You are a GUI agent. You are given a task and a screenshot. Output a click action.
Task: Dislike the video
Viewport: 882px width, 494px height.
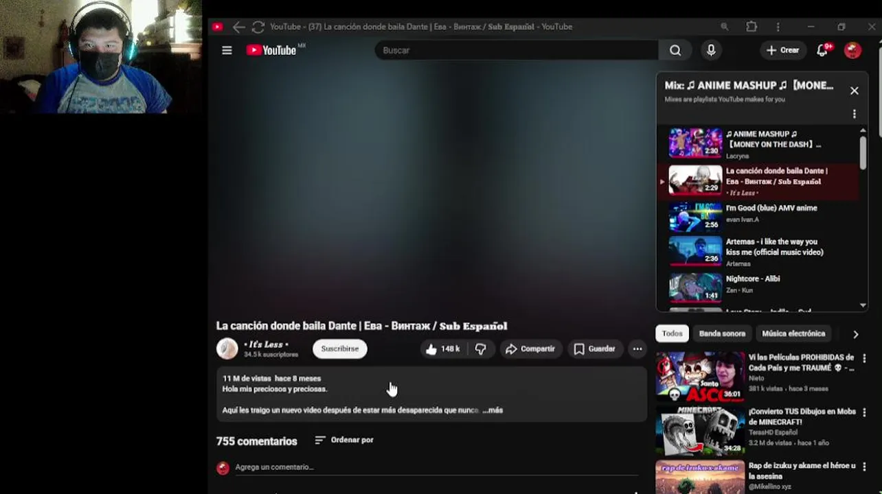pyautogui.click(x=481, y=349)
